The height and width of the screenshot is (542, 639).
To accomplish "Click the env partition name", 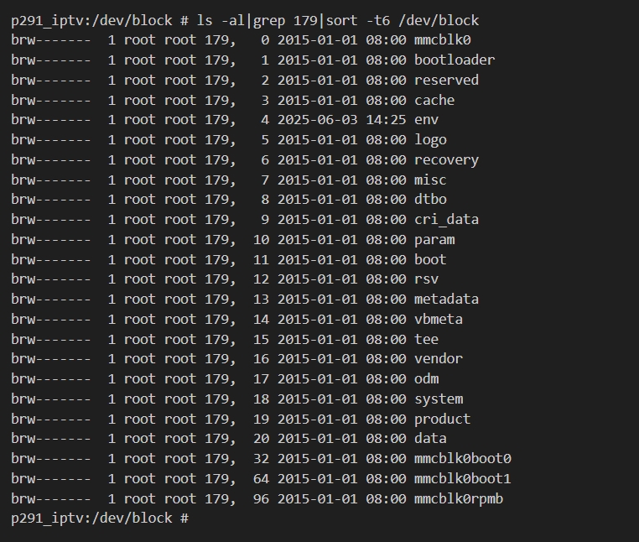I will 426,120.
